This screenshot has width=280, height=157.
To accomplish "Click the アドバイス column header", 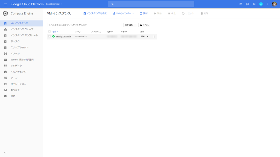I will [x=96, y=32].
